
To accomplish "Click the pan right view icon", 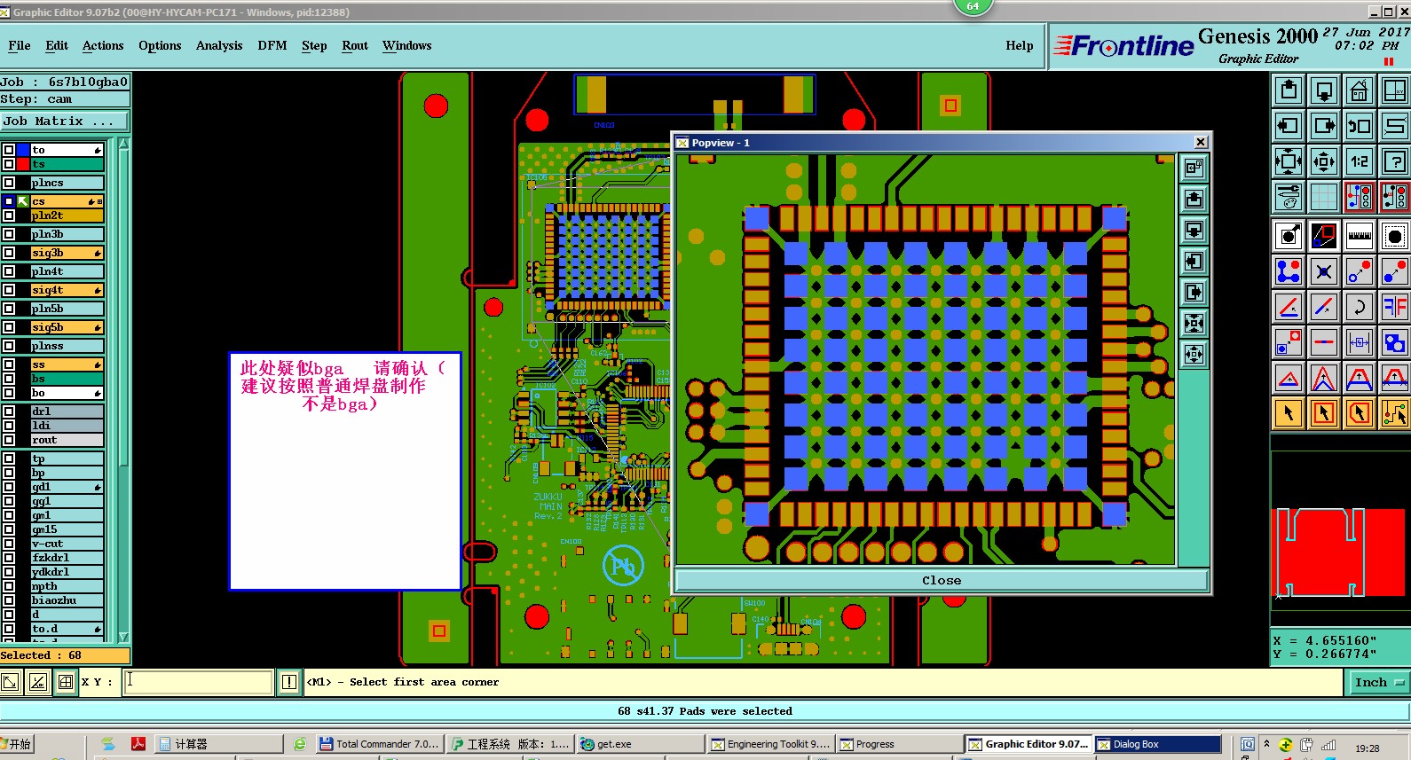I will click(1324, 126).
